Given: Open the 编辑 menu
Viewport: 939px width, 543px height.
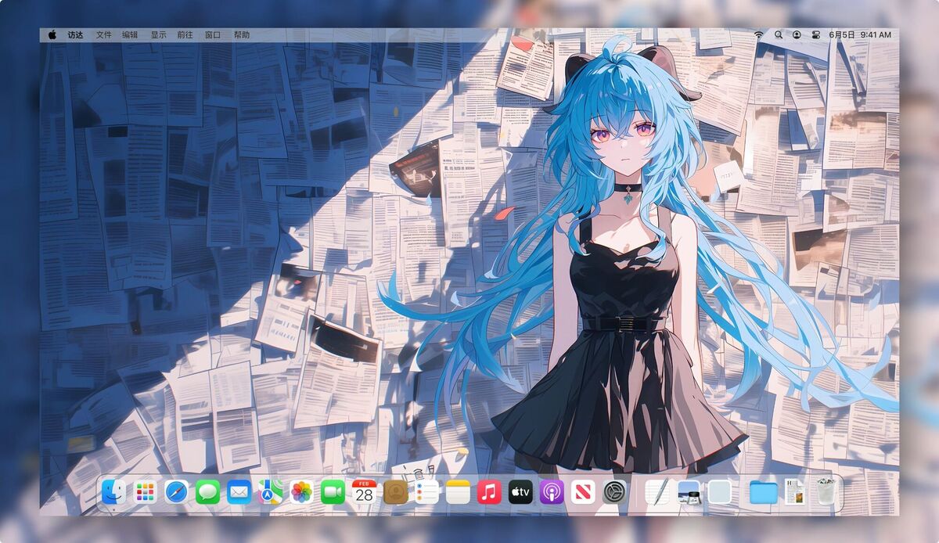Looking at the screenshot, I should click(x=130, y=35).
